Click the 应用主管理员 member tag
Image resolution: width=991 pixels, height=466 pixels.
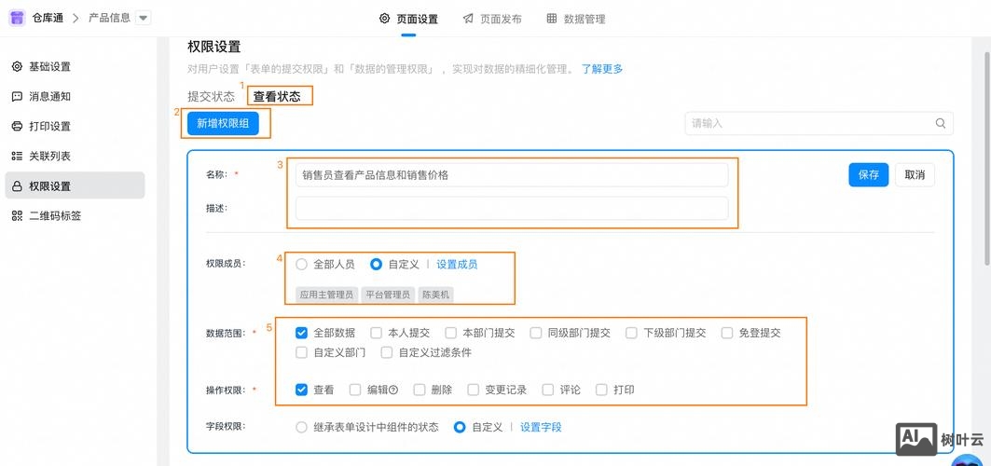click(326, 295)
